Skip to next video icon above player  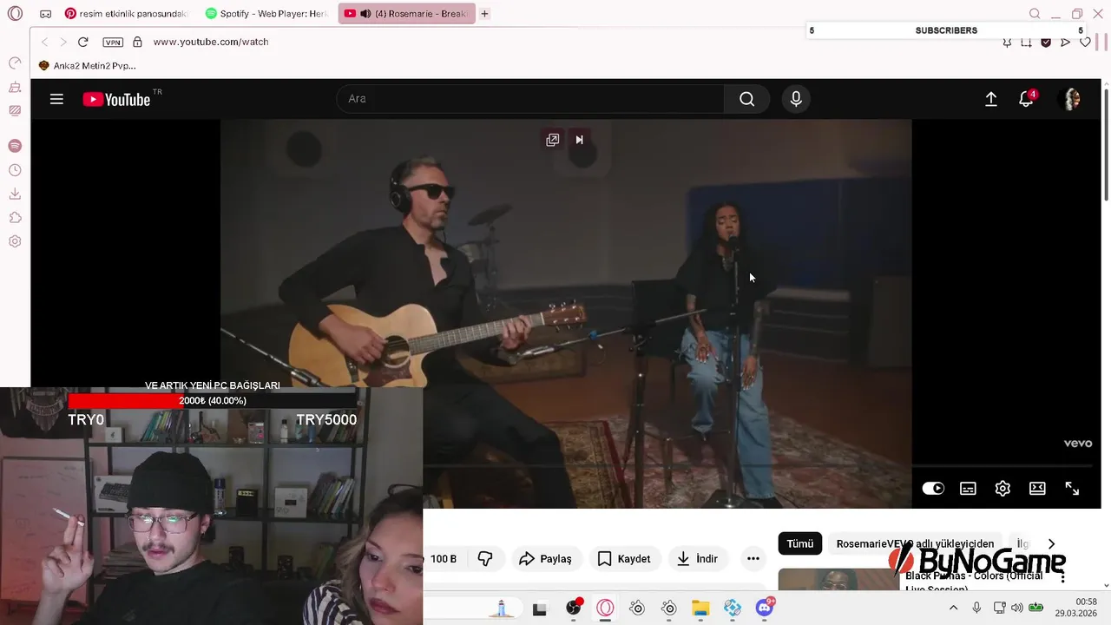pyautogui.click(x=580, y=140)
